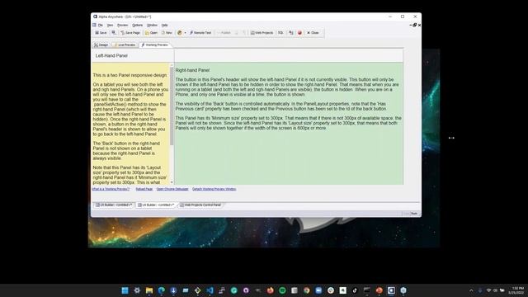
Task: Open the Web Projects Control Panel tab
Action: click(x=200, y=205)
